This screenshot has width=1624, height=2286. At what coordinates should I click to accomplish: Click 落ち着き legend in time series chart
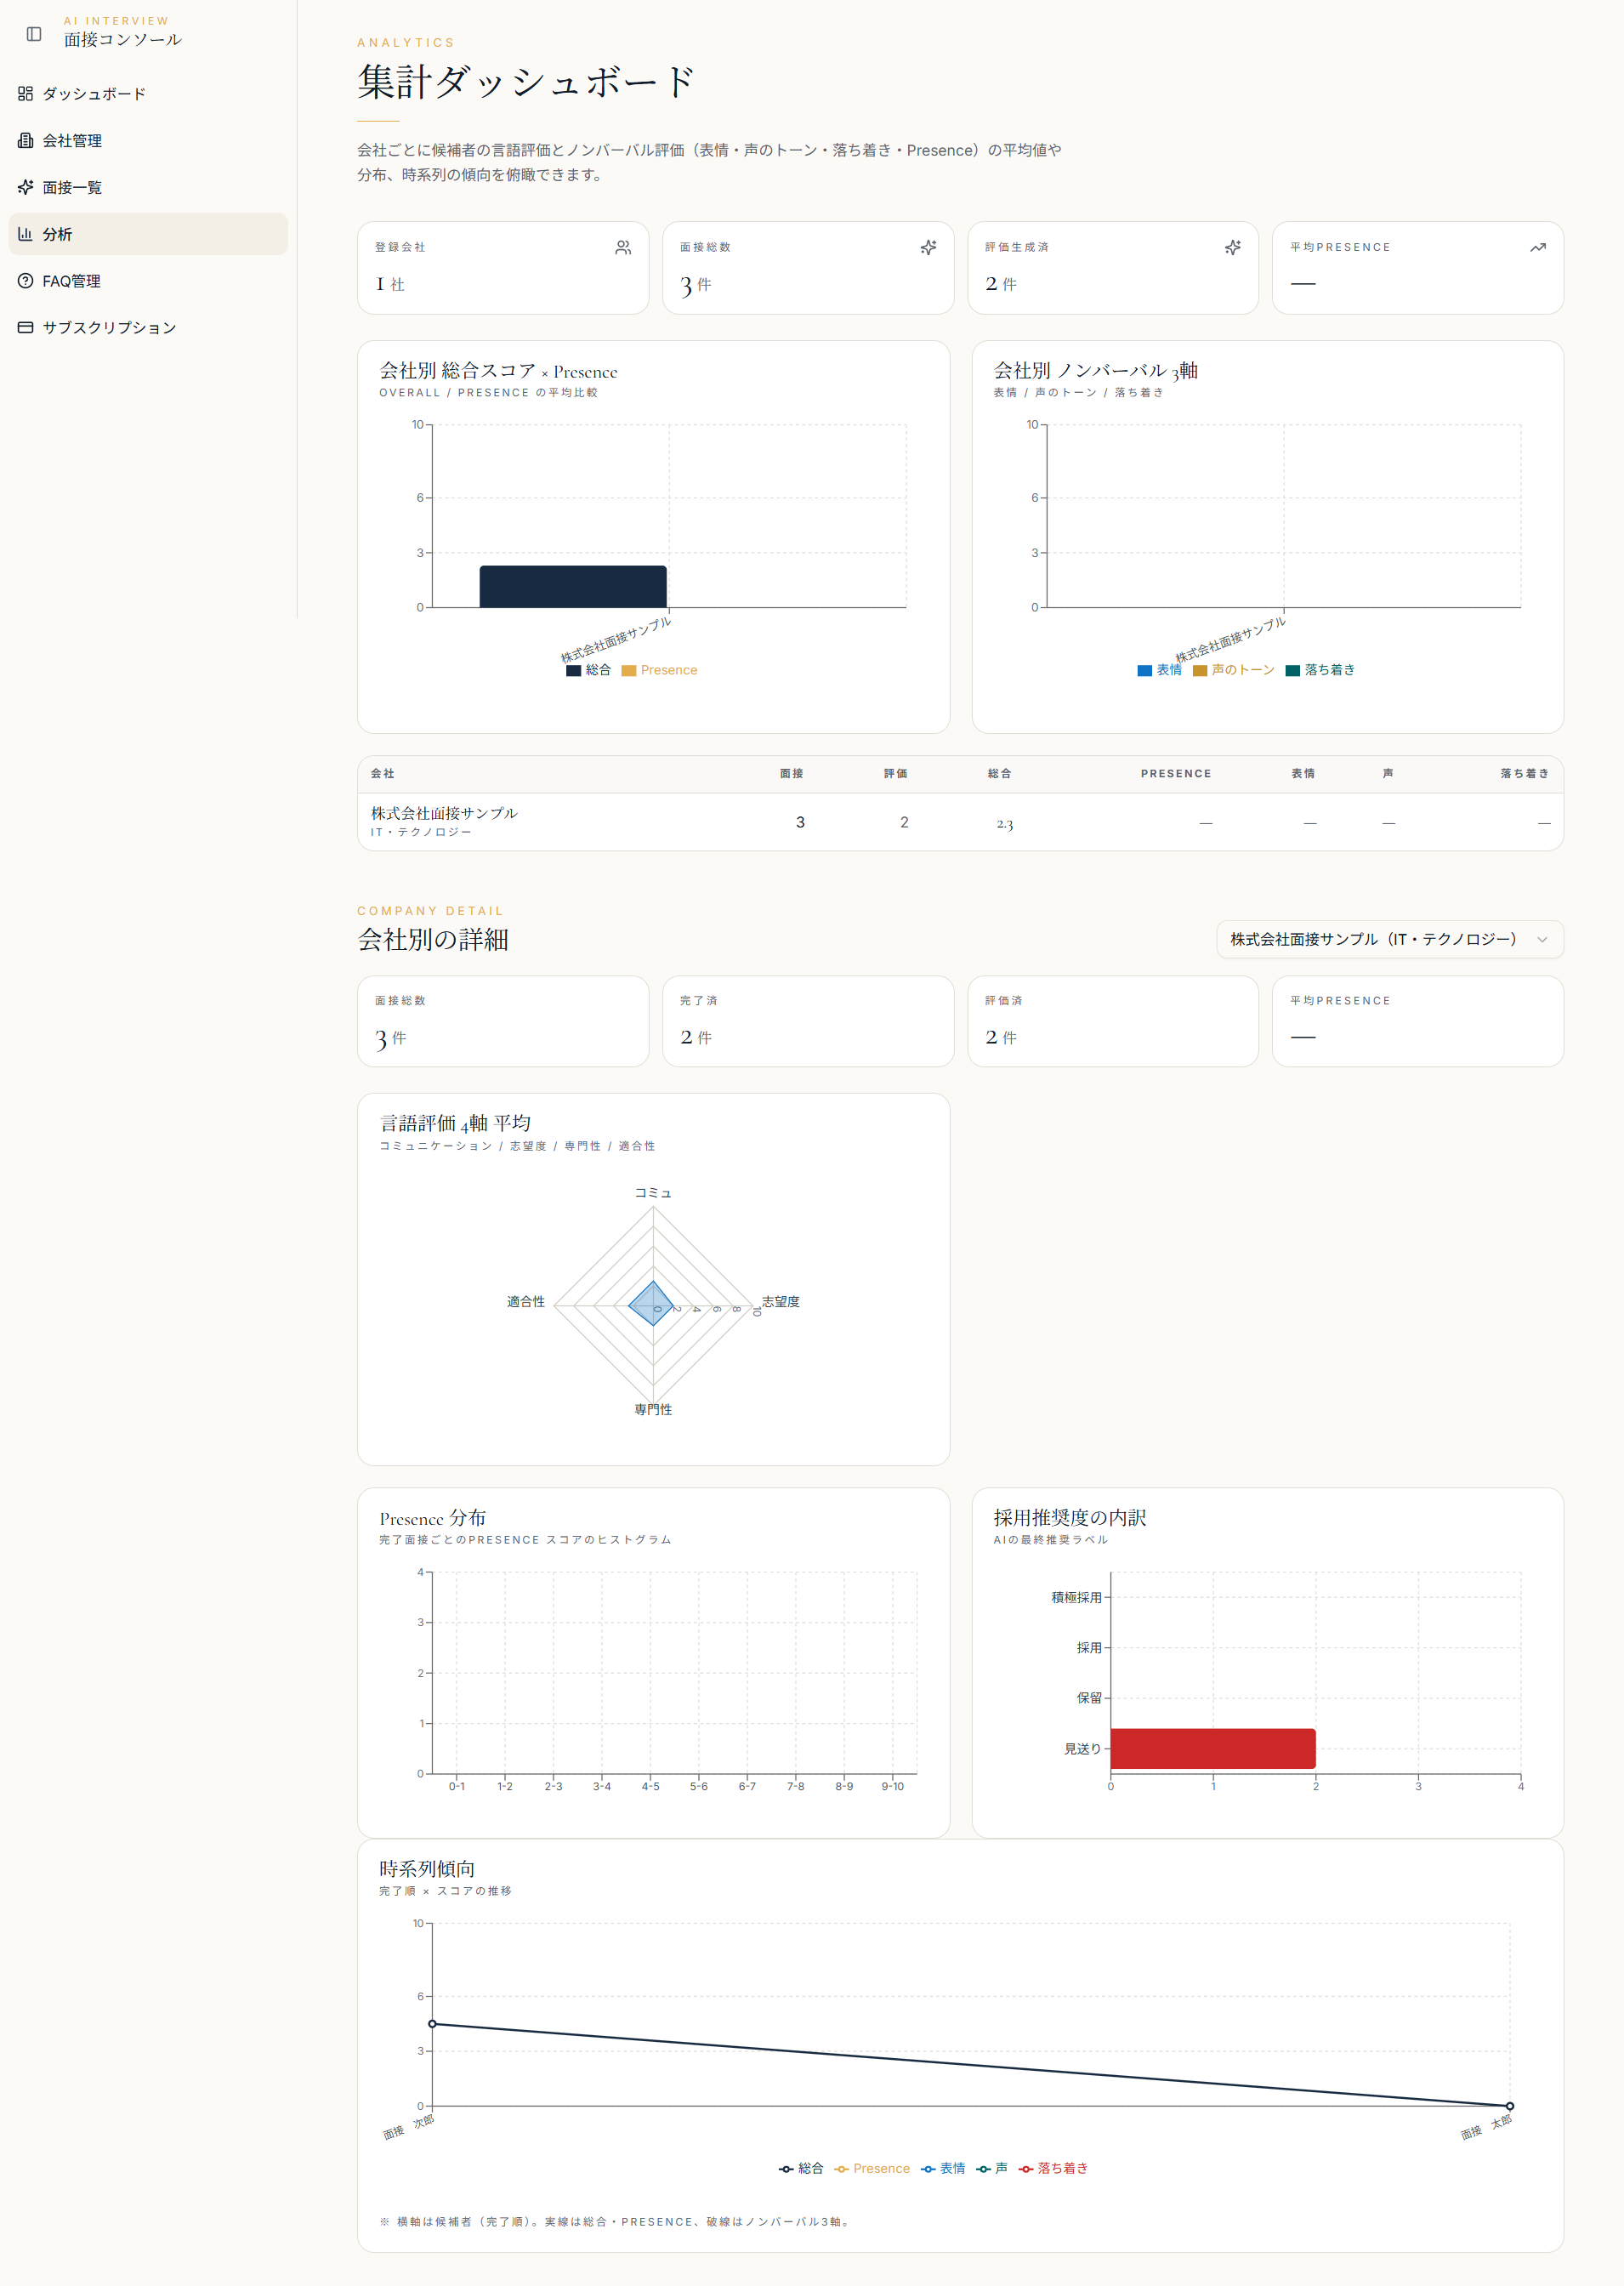coord(1053,2169)
